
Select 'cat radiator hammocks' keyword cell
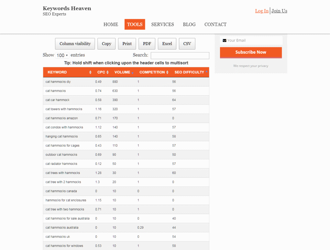point(61,164)
